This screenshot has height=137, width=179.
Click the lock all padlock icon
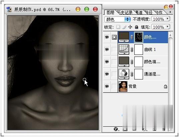[136, 27]
